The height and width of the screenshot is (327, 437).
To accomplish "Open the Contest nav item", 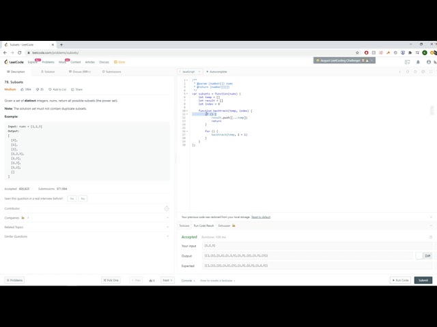I will [x=76, y=62].
